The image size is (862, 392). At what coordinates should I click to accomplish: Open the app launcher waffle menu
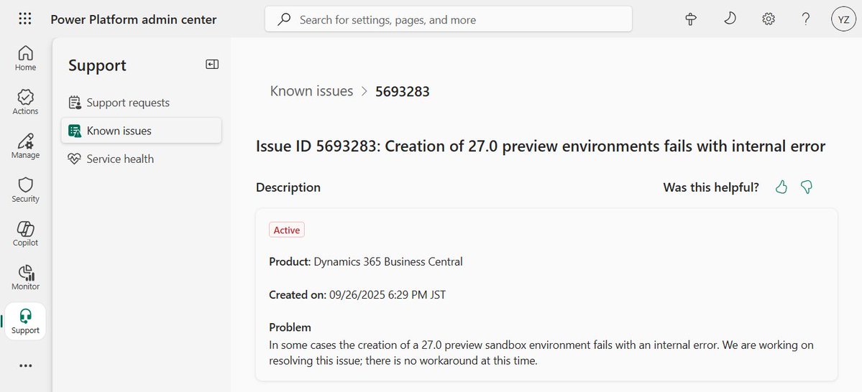(25, 19)
